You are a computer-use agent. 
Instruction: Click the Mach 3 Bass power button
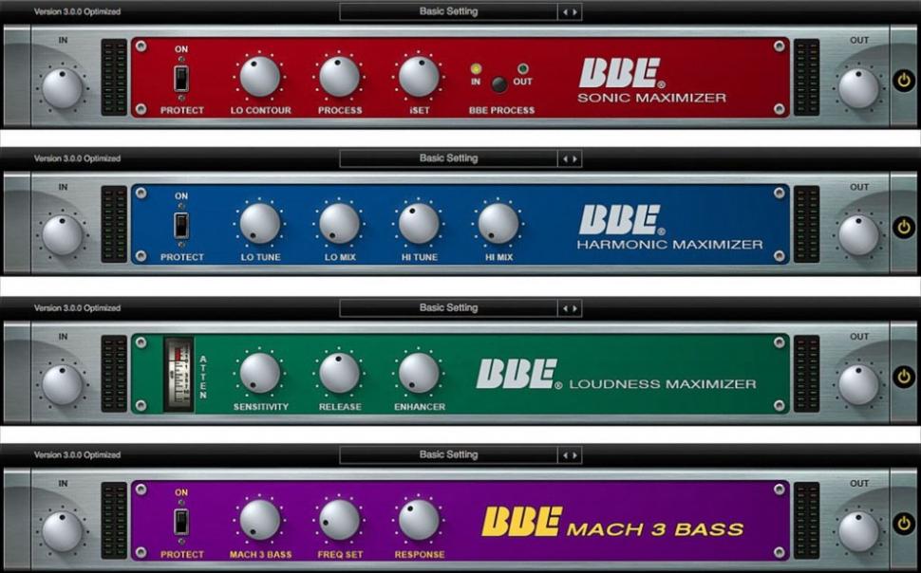[904, 523]
